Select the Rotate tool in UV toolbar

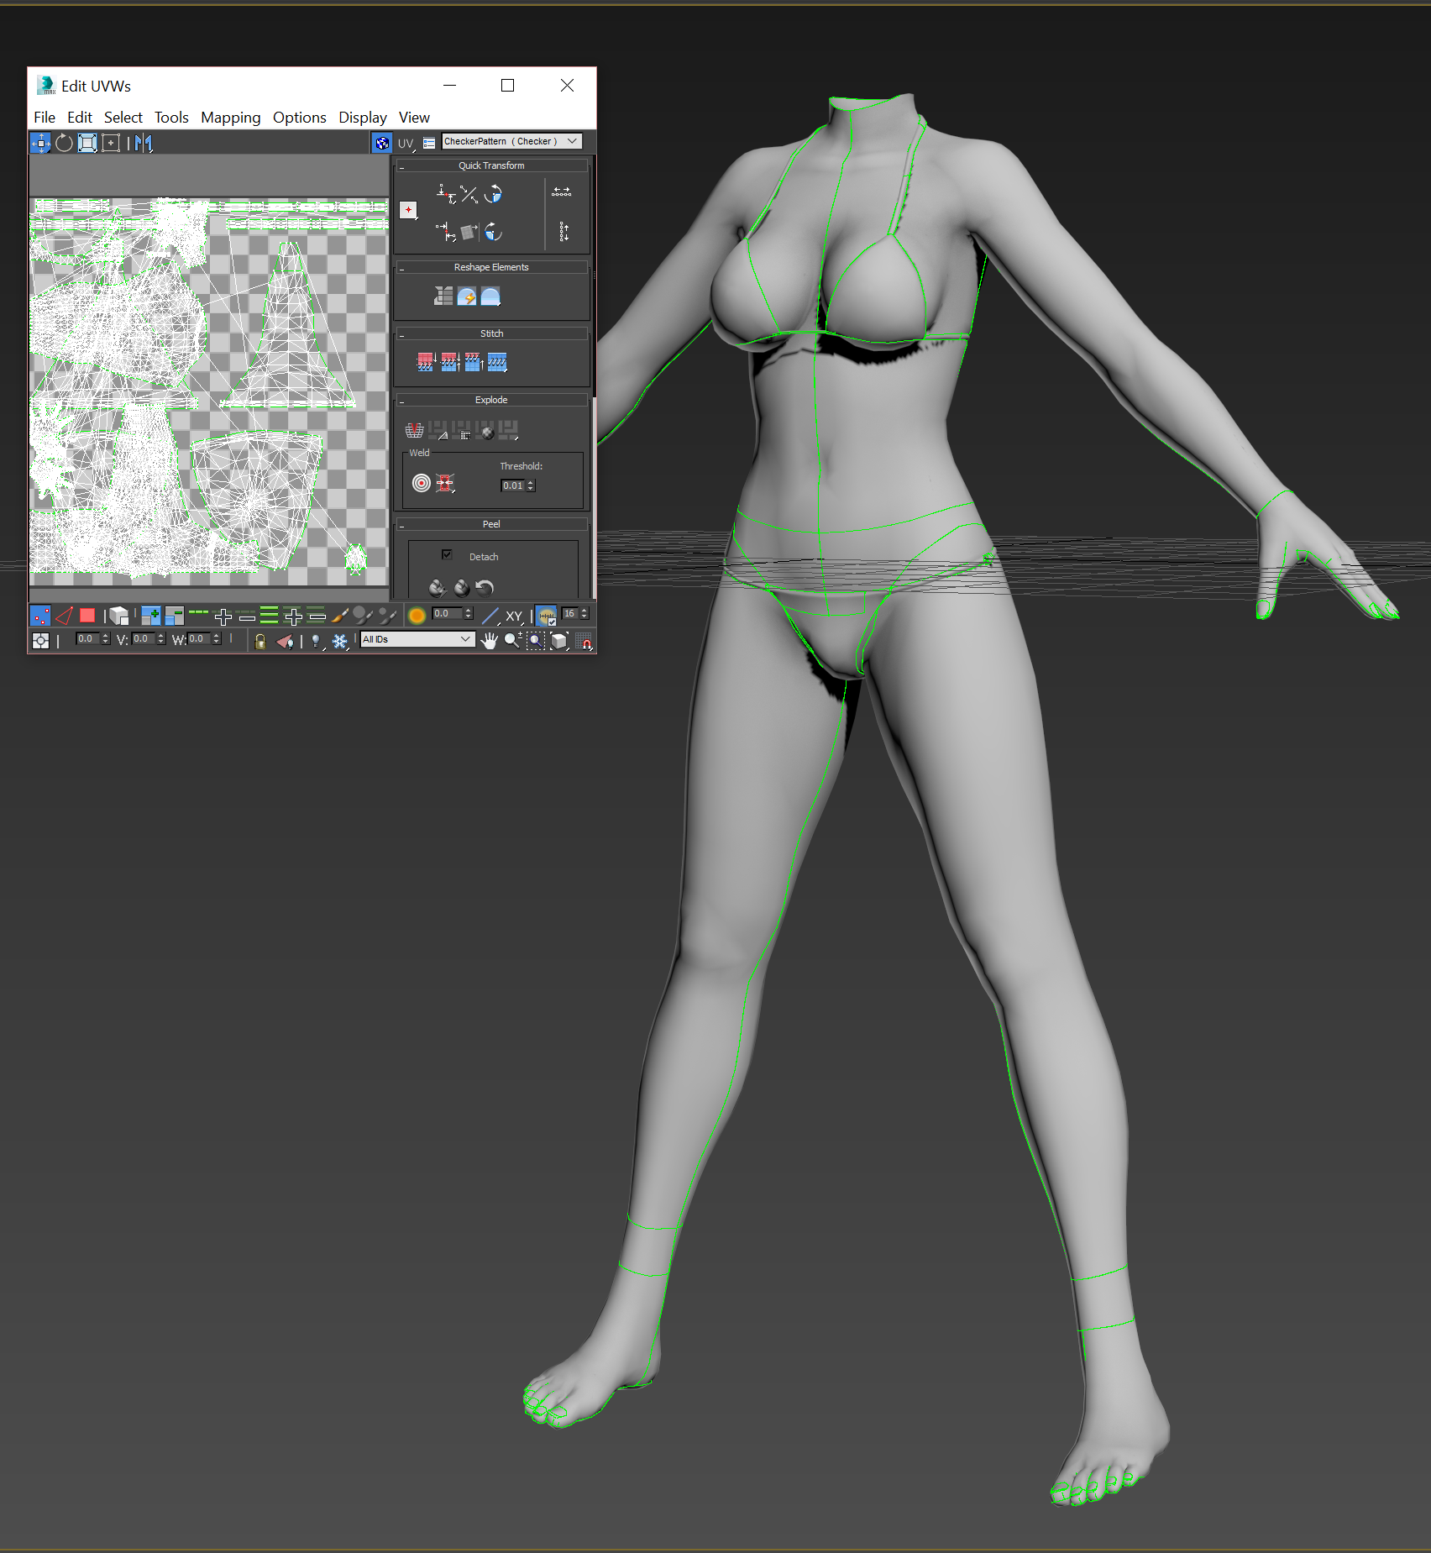click(64, 143)
